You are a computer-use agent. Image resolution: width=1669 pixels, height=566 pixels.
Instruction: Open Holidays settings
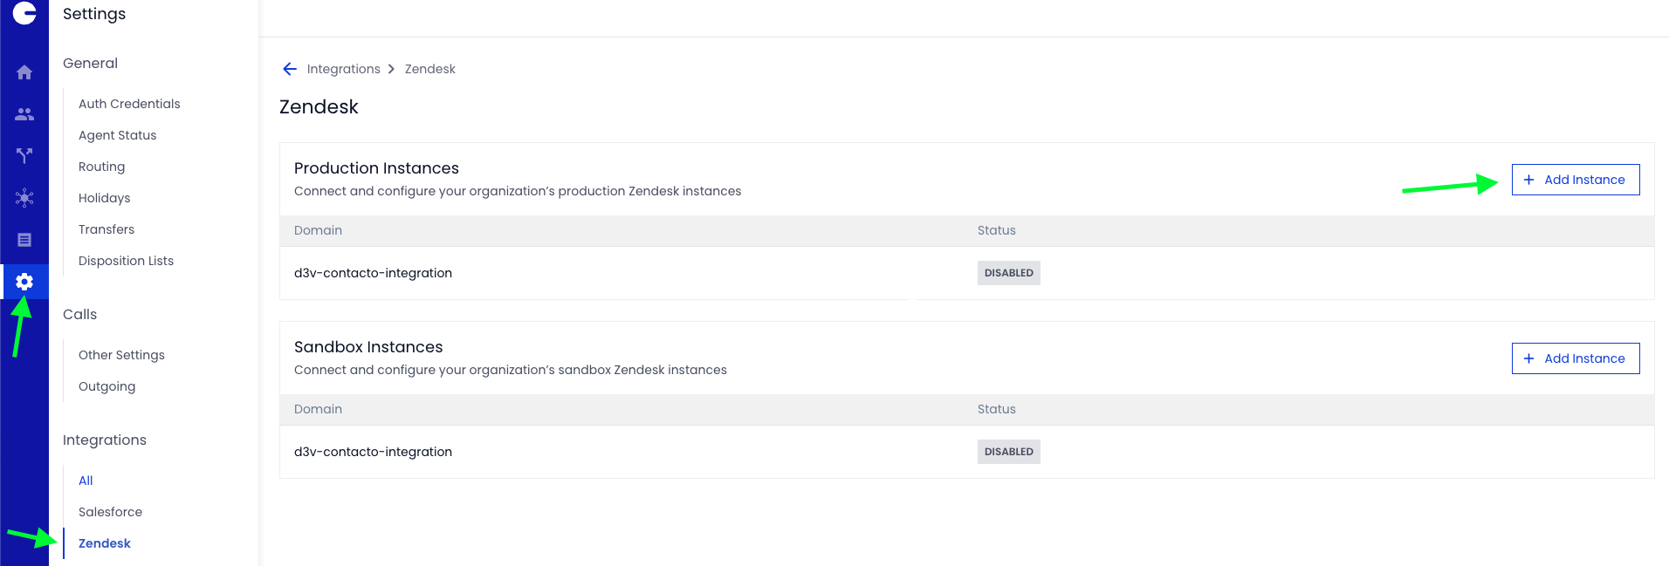coord(105,198)
